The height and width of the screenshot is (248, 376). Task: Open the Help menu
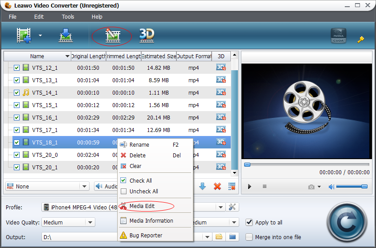click(97, 17)
